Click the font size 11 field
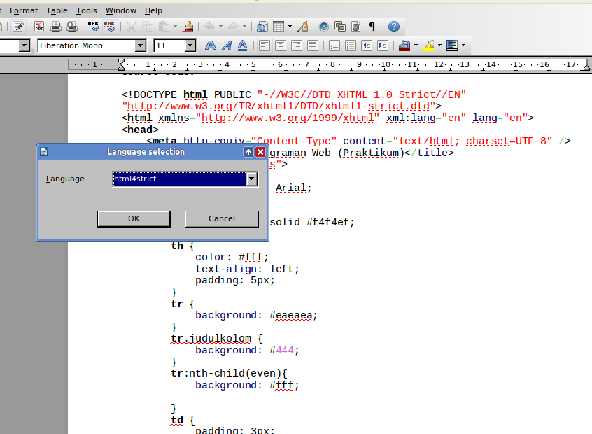Screen dimensions: 592x434 (169, 45)
